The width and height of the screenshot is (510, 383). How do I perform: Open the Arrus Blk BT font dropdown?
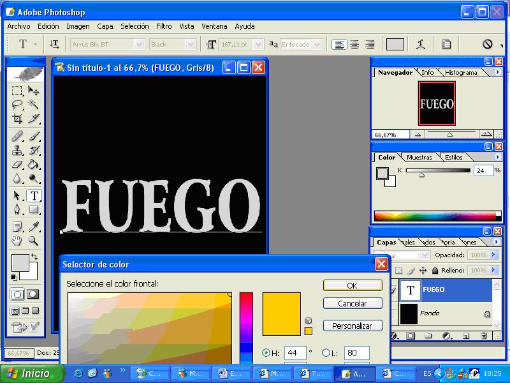coord(139,44)
